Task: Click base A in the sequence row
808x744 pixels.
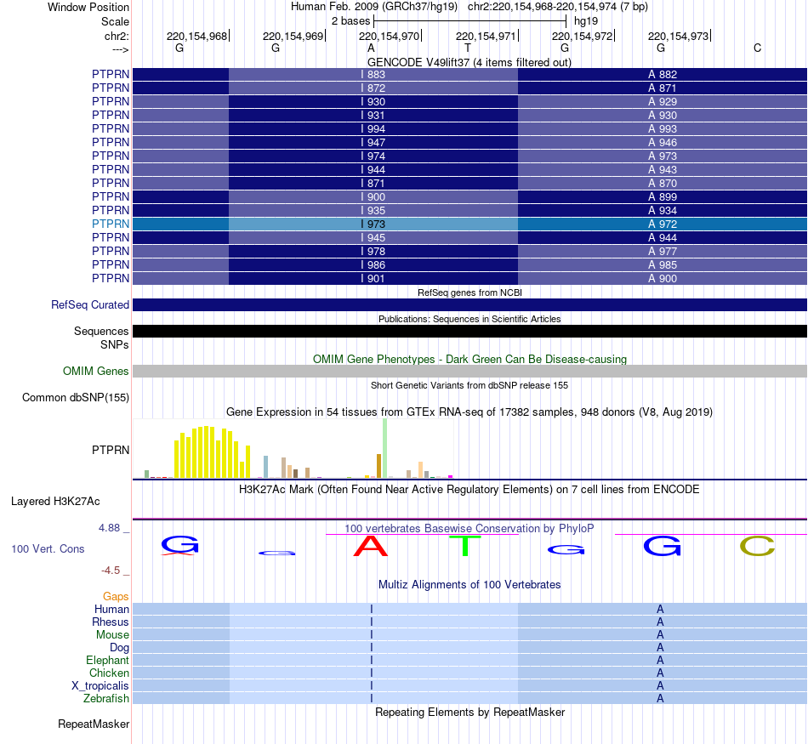Action: point(371,48)
